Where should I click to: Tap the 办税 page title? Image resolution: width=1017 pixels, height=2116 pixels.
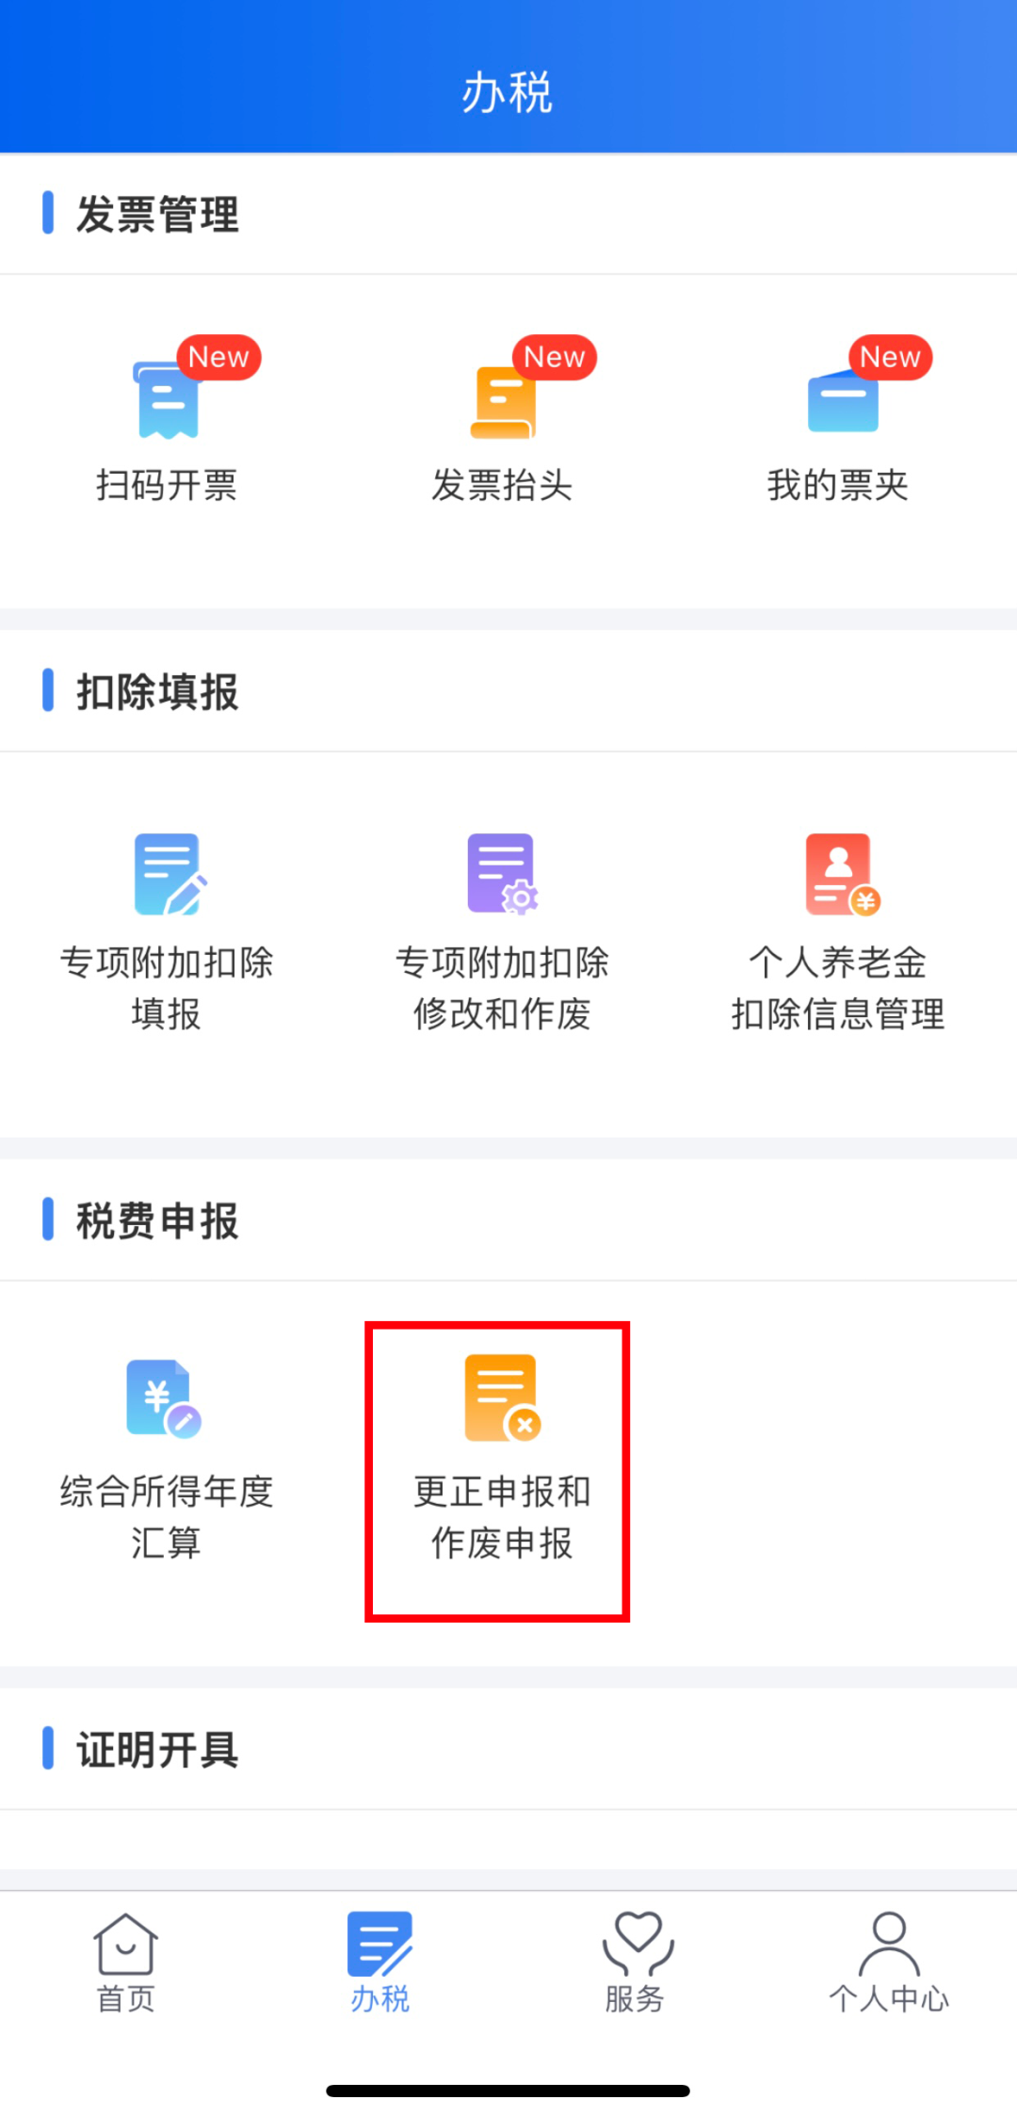click(x=508, y=93)
